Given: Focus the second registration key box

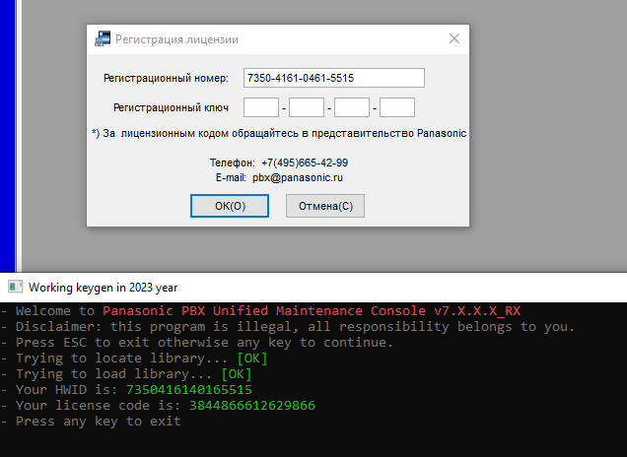Looking at the screenshot, I should (x=307, y=107).
